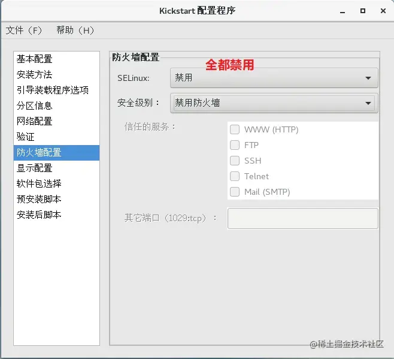Open 网络配置 section
Screen dimensions: 394x359
56,121
